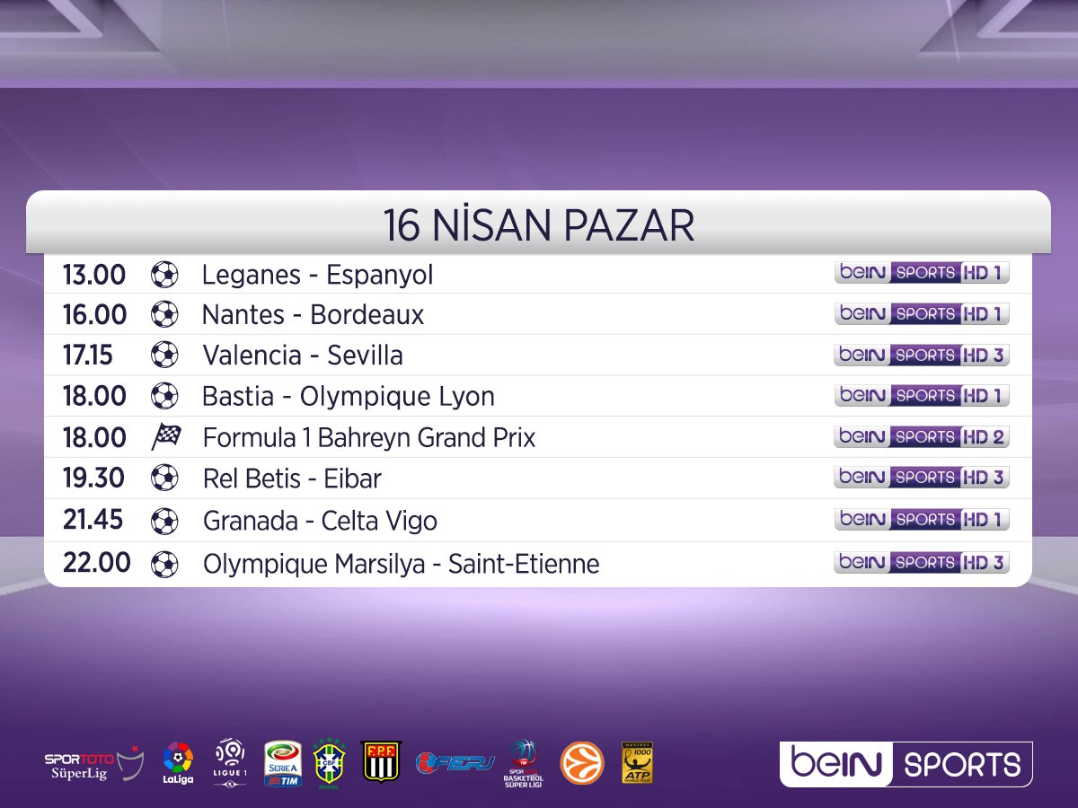Click beIN Sports HD 1 logo for Bastia match
1078x808 pixels.
point(922,395)
